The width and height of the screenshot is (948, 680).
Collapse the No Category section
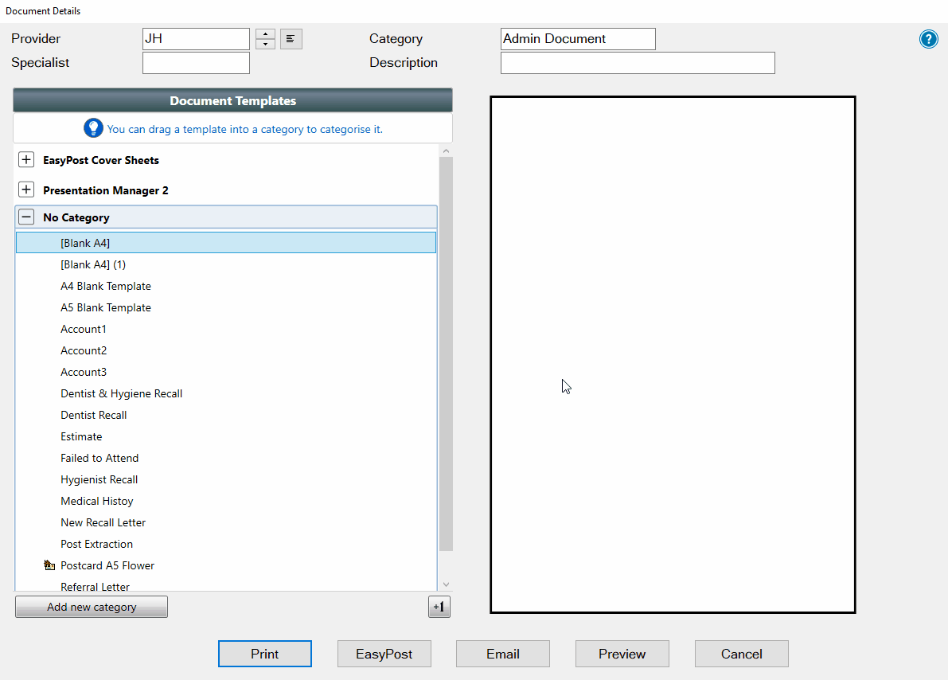point(26,216)
